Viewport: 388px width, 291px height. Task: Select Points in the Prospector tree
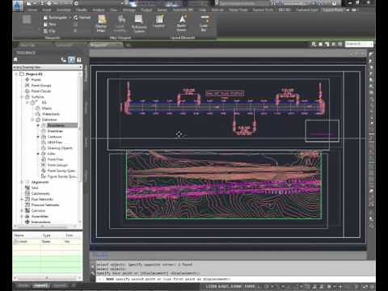[36, 80]
